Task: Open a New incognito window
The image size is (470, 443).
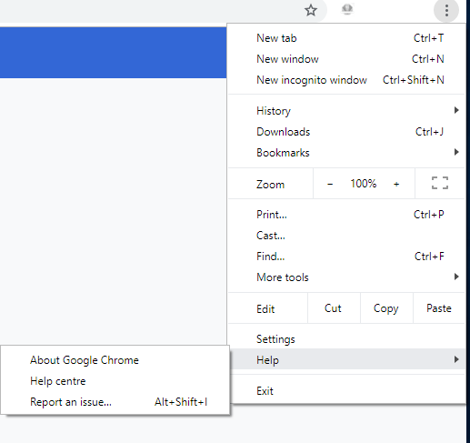Action: (347, 80)
